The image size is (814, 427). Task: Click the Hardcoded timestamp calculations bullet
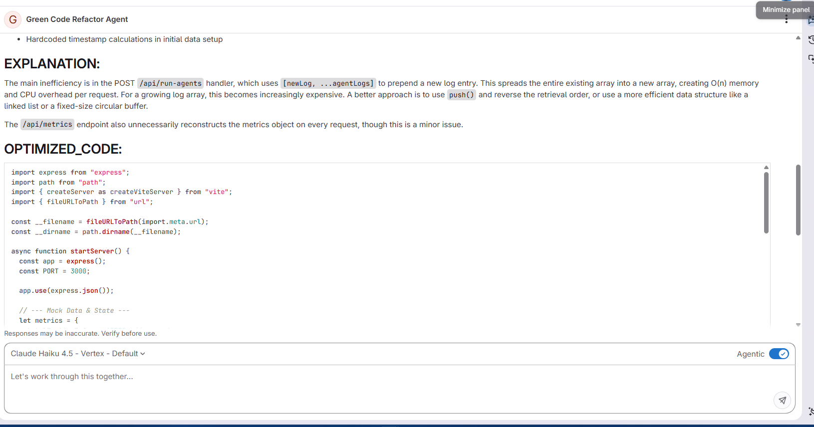pos(124,39)
